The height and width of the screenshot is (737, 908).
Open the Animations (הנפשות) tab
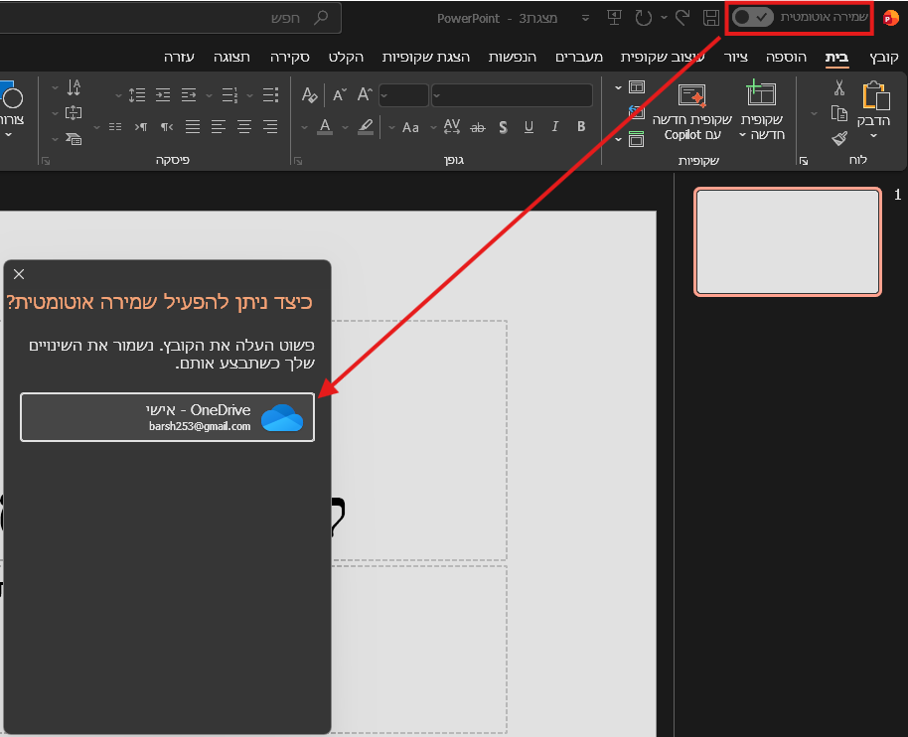pyautogui.click(x=512, y=57)
